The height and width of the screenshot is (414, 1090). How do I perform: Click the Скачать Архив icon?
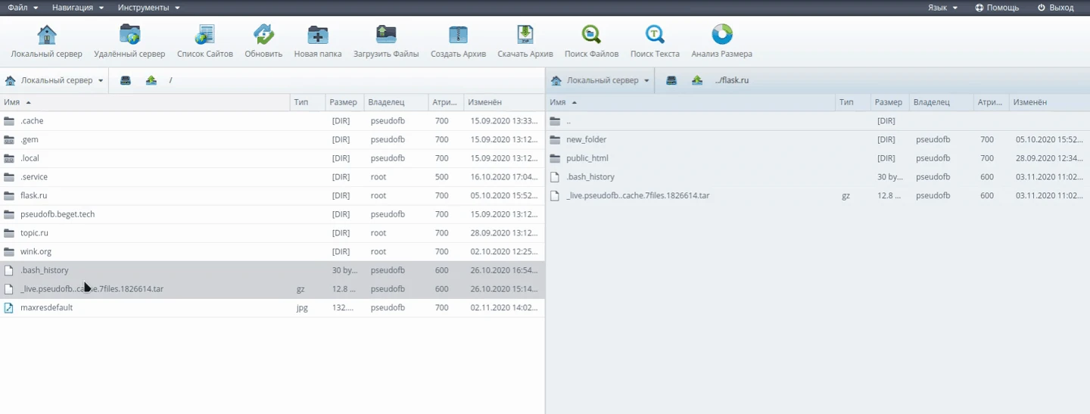click(x=525, y=36)
